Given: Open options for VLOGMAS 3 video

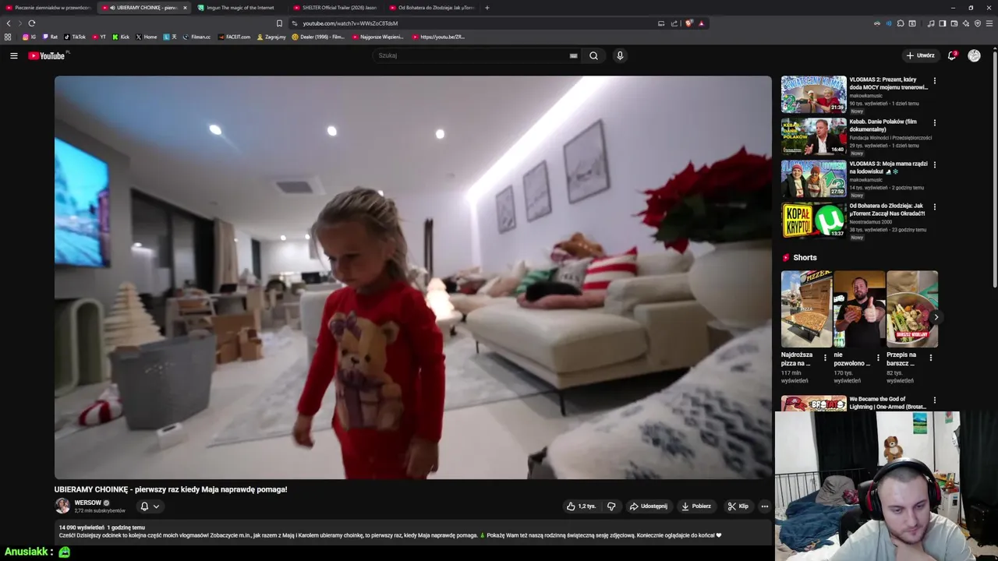Looking at the screenshot, I should (x=935, y=165).
